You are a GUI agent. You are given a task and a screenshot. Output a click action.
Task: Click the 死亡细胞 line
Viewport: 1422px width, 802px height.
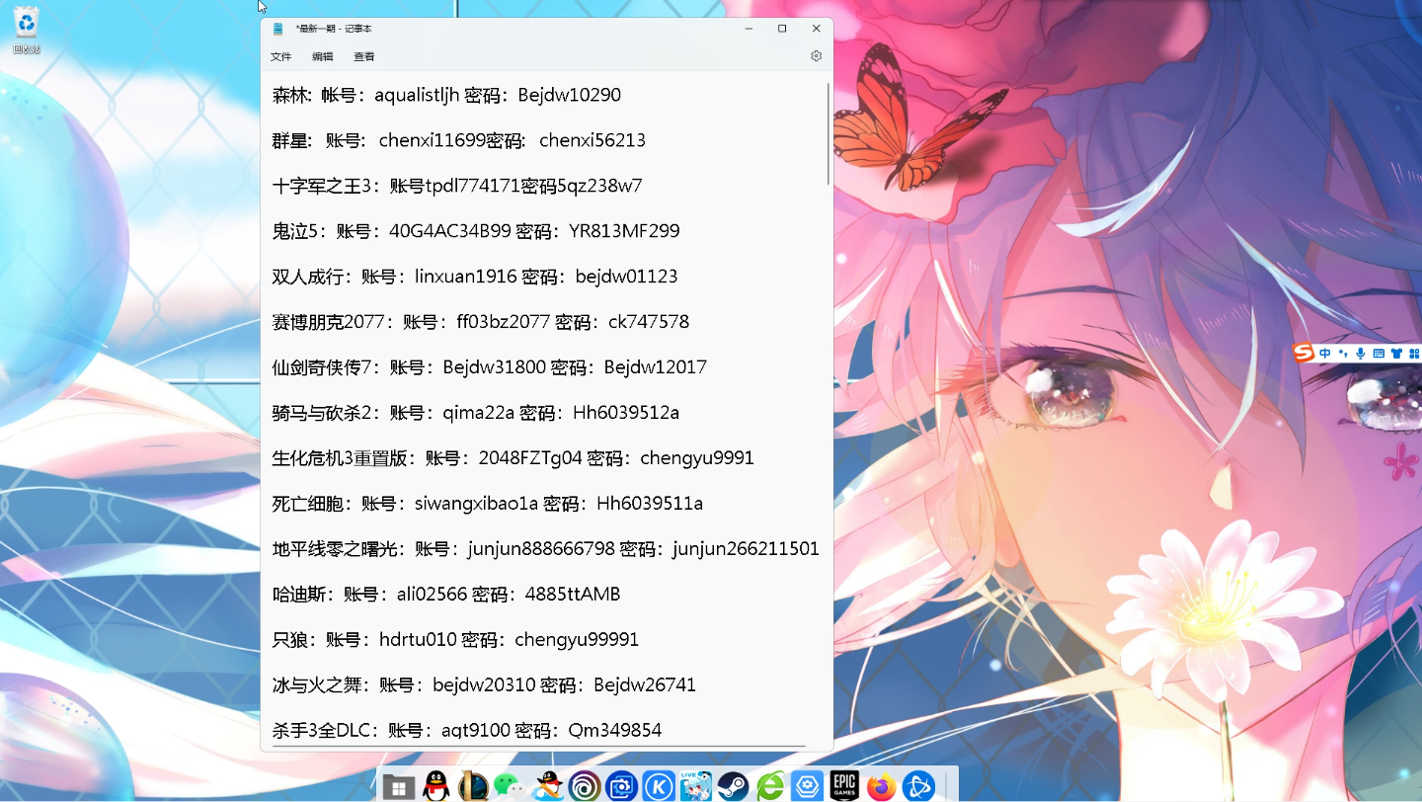click(x=488, y=504)
